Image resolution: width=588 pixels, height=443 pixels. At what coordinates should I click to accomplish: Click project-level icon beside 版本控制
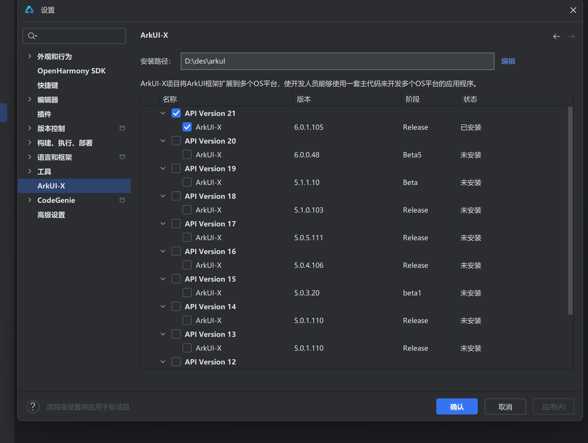[x=122, y=128]
